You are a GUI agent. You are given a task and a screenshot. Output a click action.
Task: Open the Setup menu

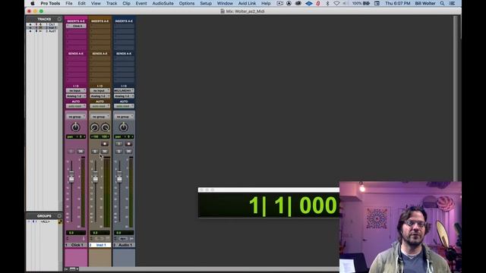tap(206, 3)
